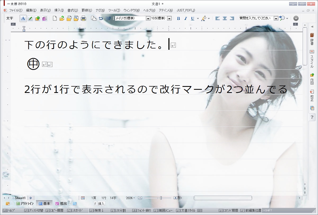Open the 罫線(K) menu
Image resolution: width=318 pixels, height=215 pixels.
coord(87,10)
